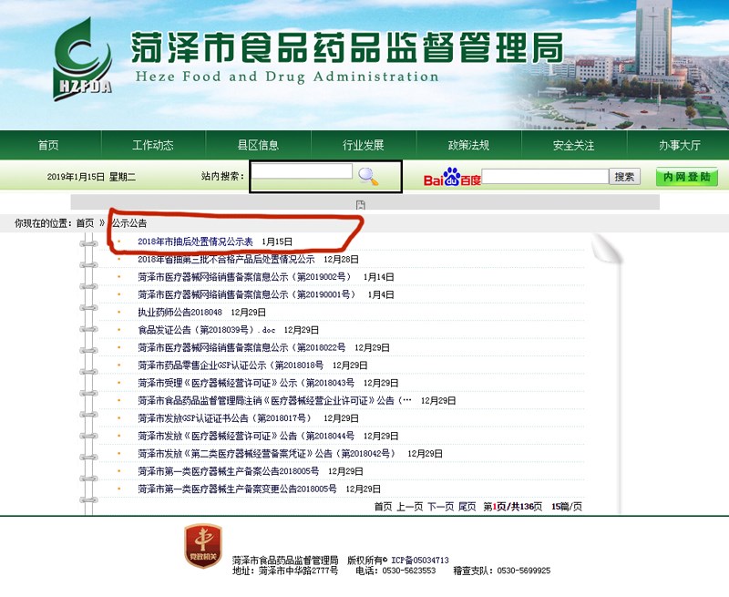
Task: Click the Baidu search input box
Action: pyautogui.click(x=544, y=177)
